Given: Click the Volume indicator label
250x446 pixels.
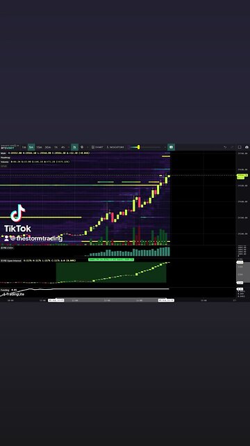Looking at the screenshot, I should [5, 162].
